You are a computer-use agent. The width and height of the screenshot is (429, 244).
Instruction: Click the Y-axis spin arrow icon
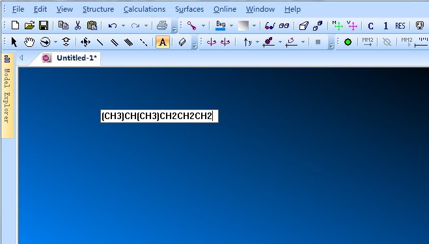pos(247,42)
